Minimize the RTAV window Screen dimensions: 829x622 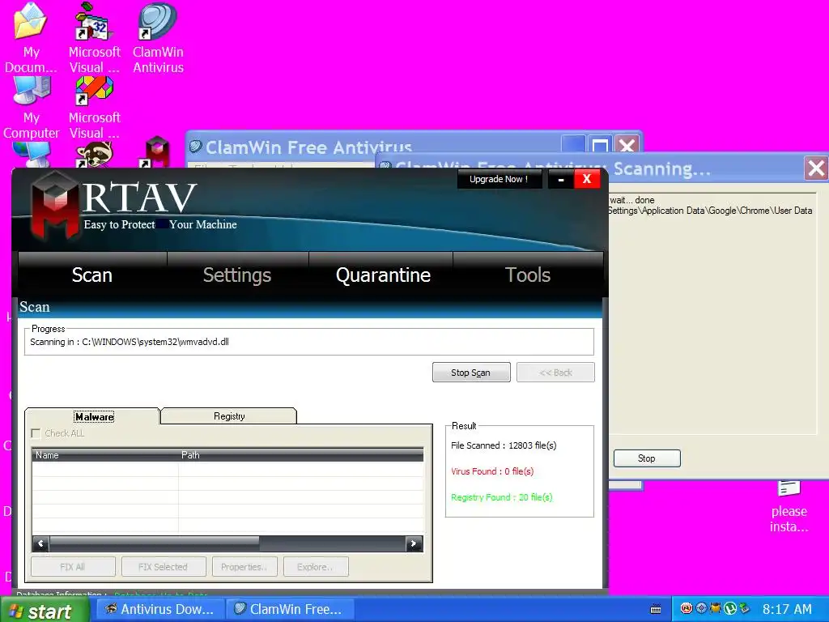click(x=561, y=180)
